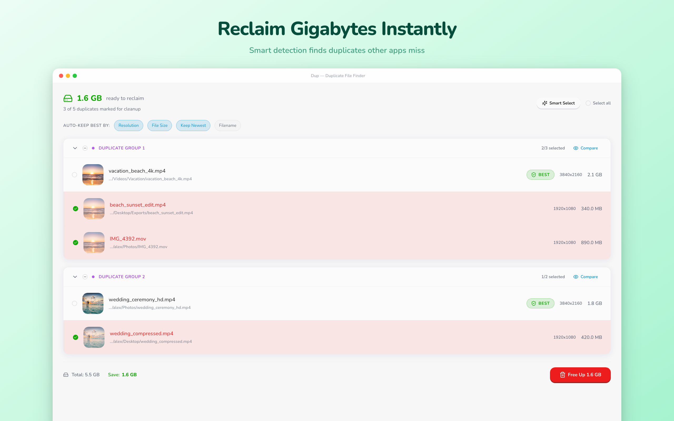674x421 pixels.
Task: Select the vacation_beach_4k.mp4 radio circle
Action: coord(74,175)
